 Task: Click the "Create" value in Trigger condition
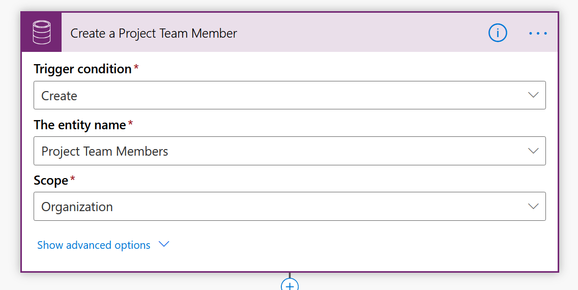point(60,96)
